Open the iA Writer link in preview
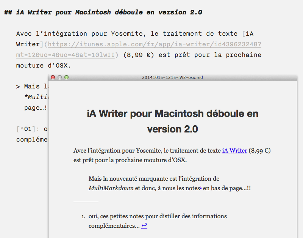 [234, 150]
